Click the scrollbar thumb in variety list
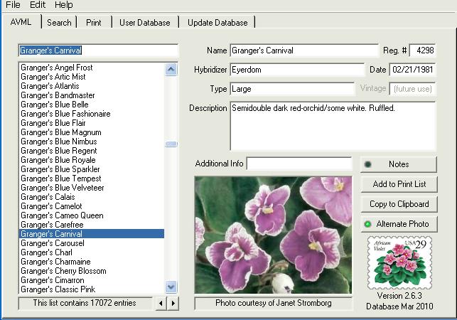This screenshot has height=320, width=457. (171, 144)
